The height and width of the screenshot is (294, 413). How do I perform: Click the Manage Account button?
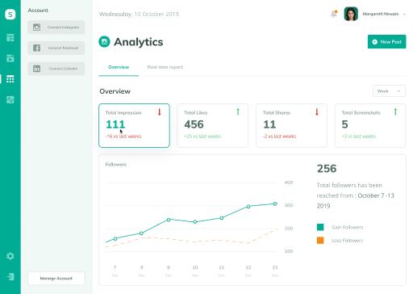point(56,278)
